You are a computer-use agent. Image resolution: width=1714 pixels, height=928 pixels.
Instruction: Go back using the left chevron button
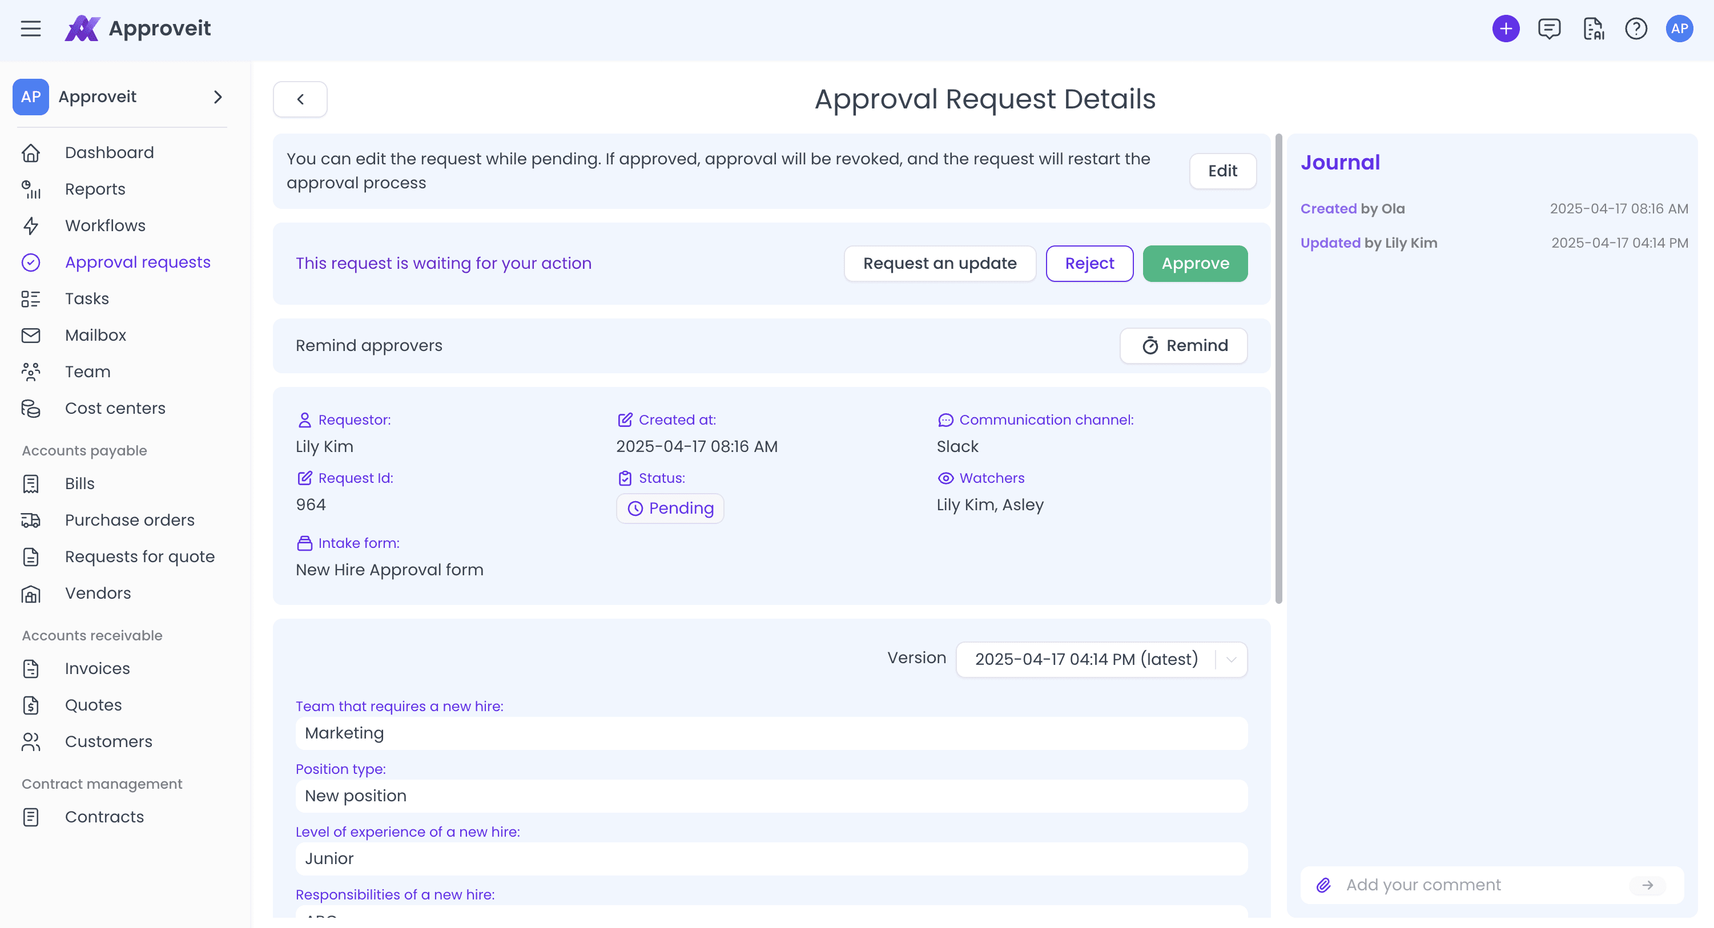[x=300, y=99]
